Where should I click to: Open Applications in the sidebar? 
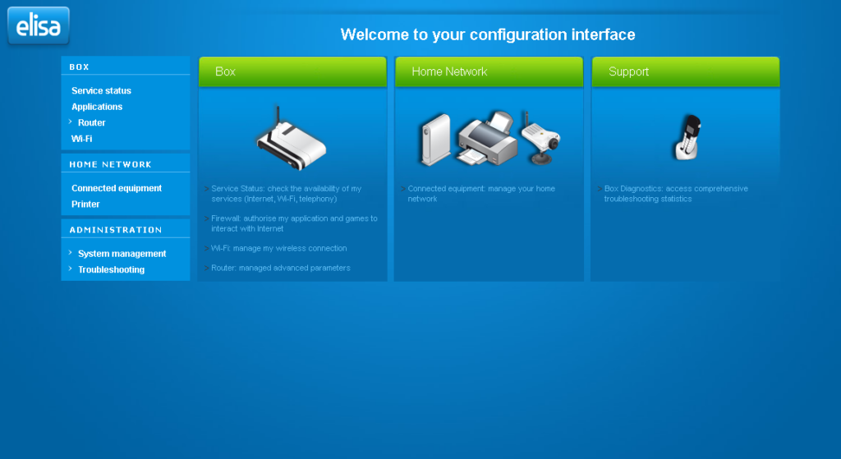point(97,107)
